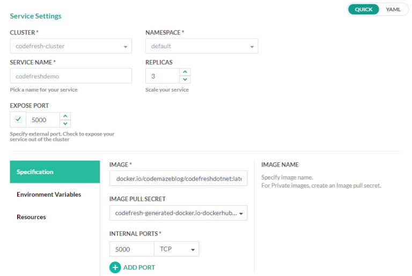Image resolution: width=412 pixels, height=276 pixels.
Task: Change the TCP protocol dropdown
Action: click(176, 249)
